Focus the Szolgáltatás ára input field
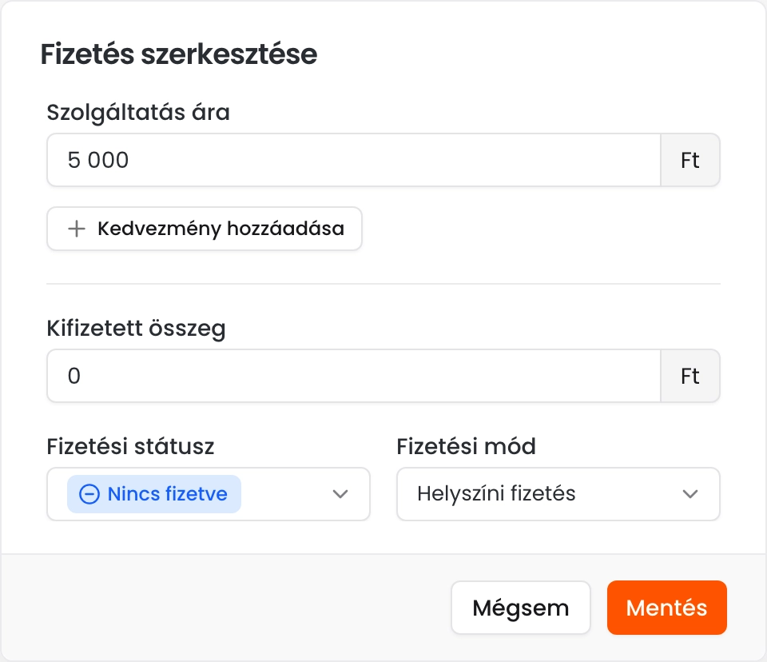 pyautogui.click(x=354, y=160)
